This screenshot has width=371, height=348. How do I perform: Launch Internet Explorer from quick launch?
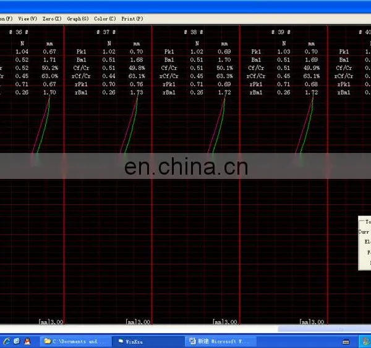tap(6, 341)
